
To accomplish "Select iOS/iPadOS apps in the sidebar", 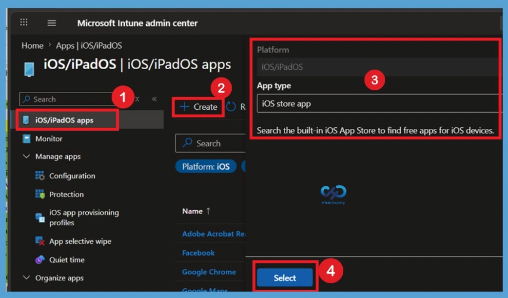I will (87, 120).
